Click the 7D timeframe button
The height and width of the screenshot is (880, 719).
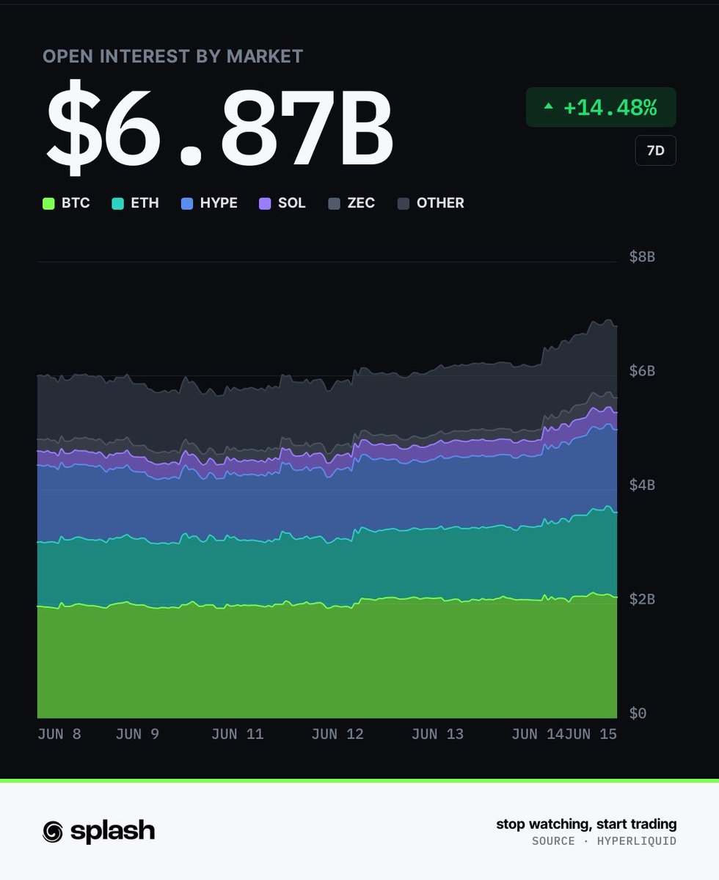[655, 150]
